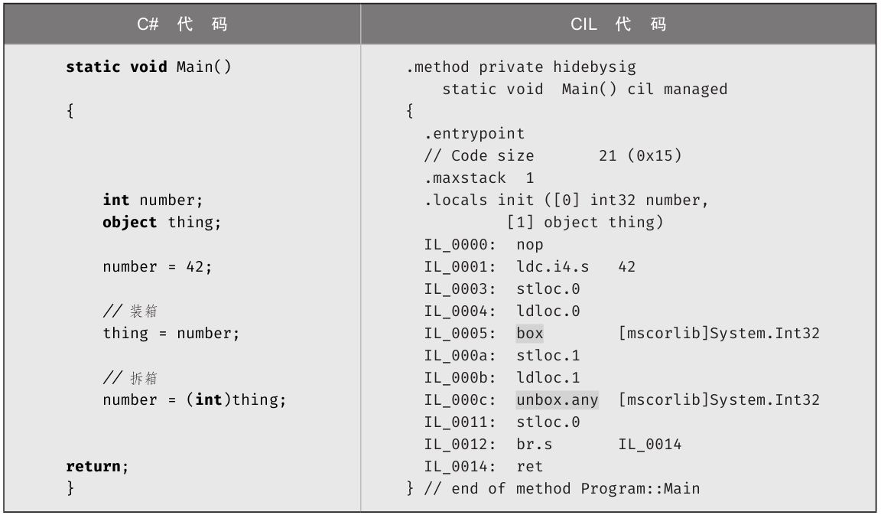Image resolution: width=881 pixels, height=515 pixels.
Task: Click the "ldc.i4.s 42" instruction
Action: pos(575,266)
